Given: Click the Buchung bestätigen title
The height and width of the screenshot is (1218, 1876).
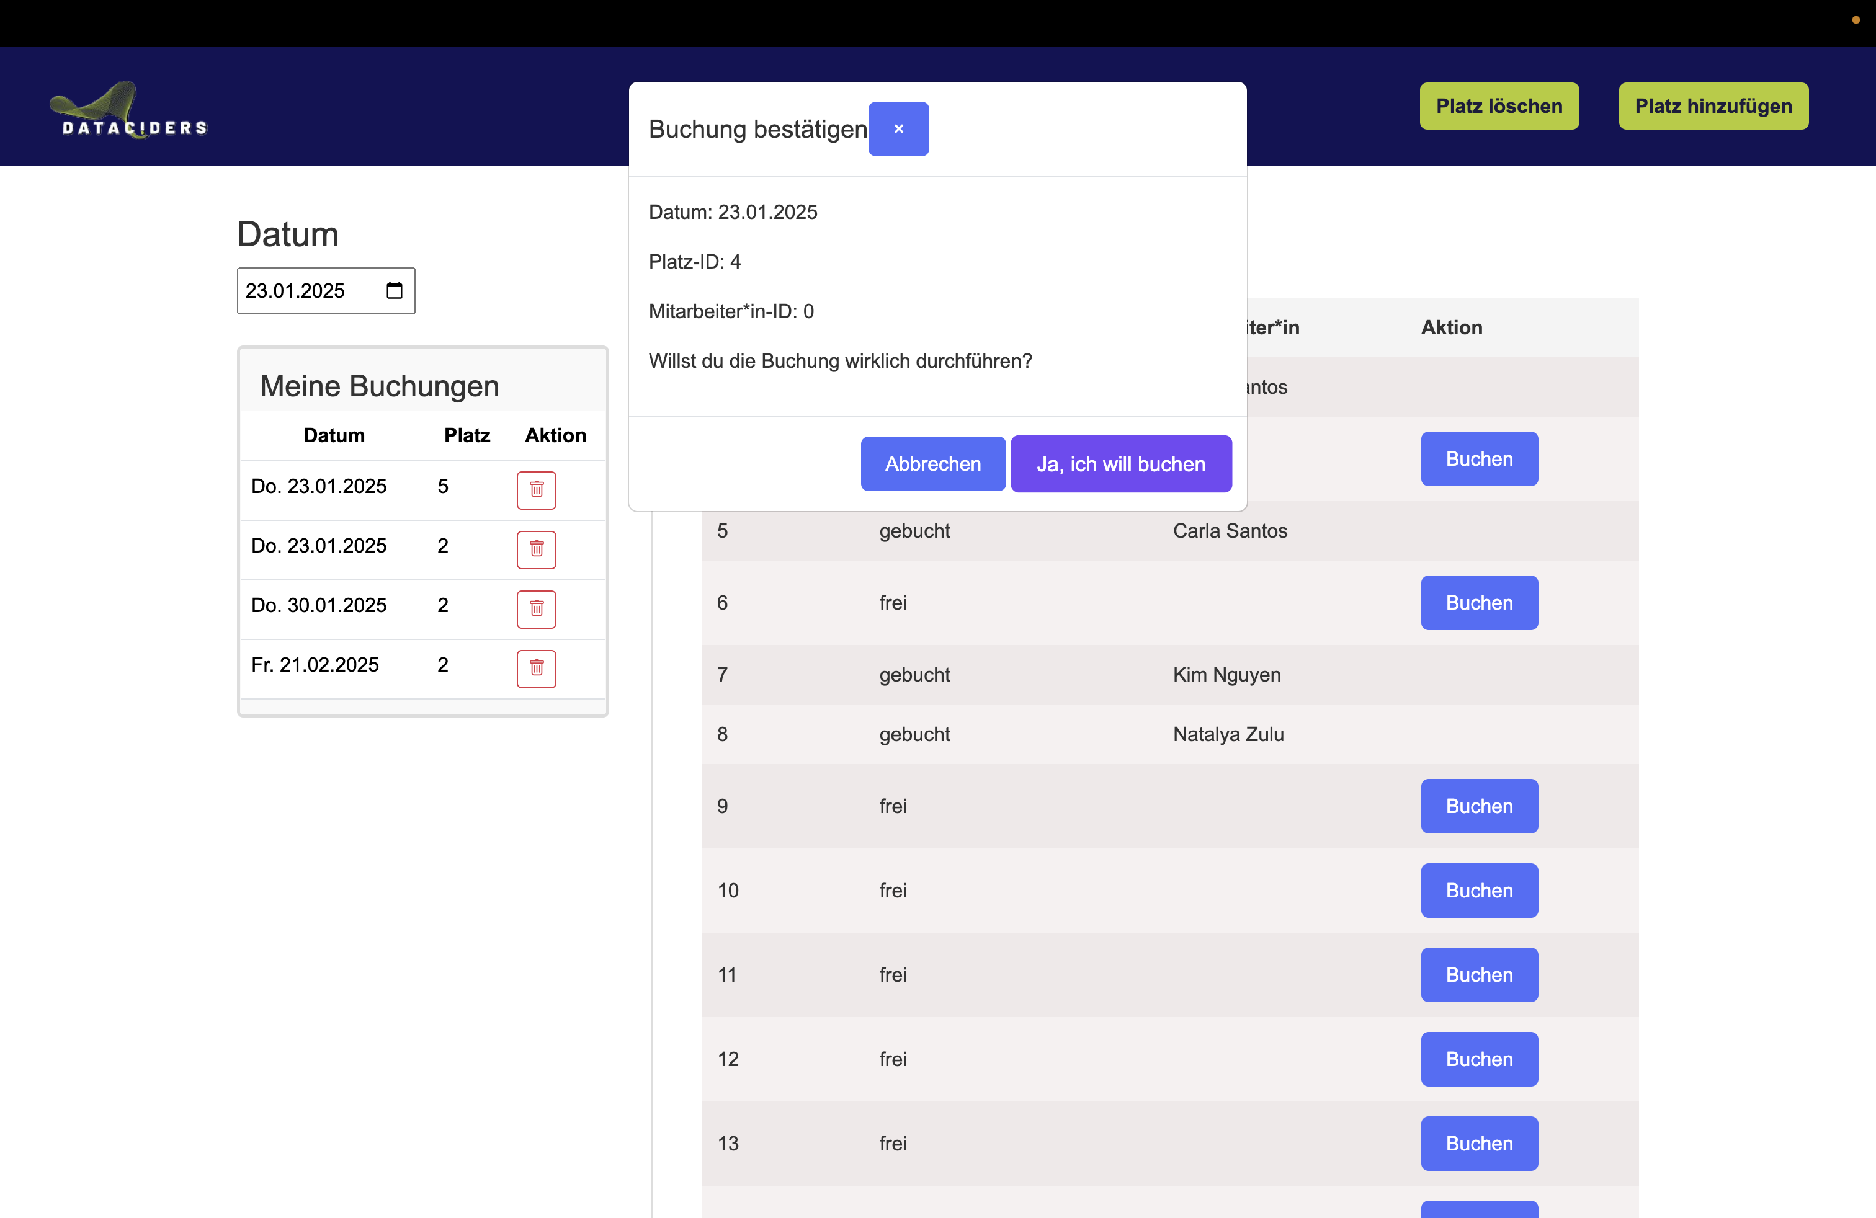Looking at the screenshot, I should click(x=757, y=129).
